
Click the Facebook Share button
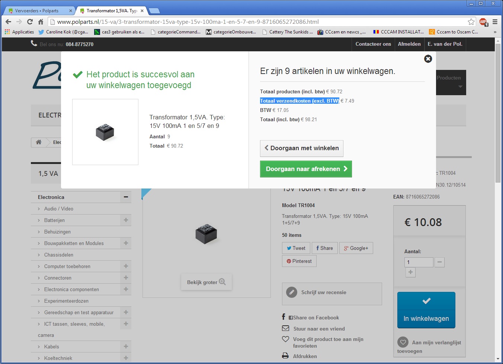pyautogui.click(x=325, y=248)
